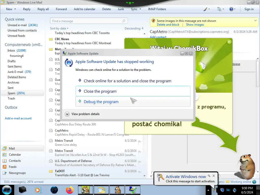The width and height of the screenshot is (260, 195).
Task: Open the Calendar icon shortcut
Action: (5, 155)
